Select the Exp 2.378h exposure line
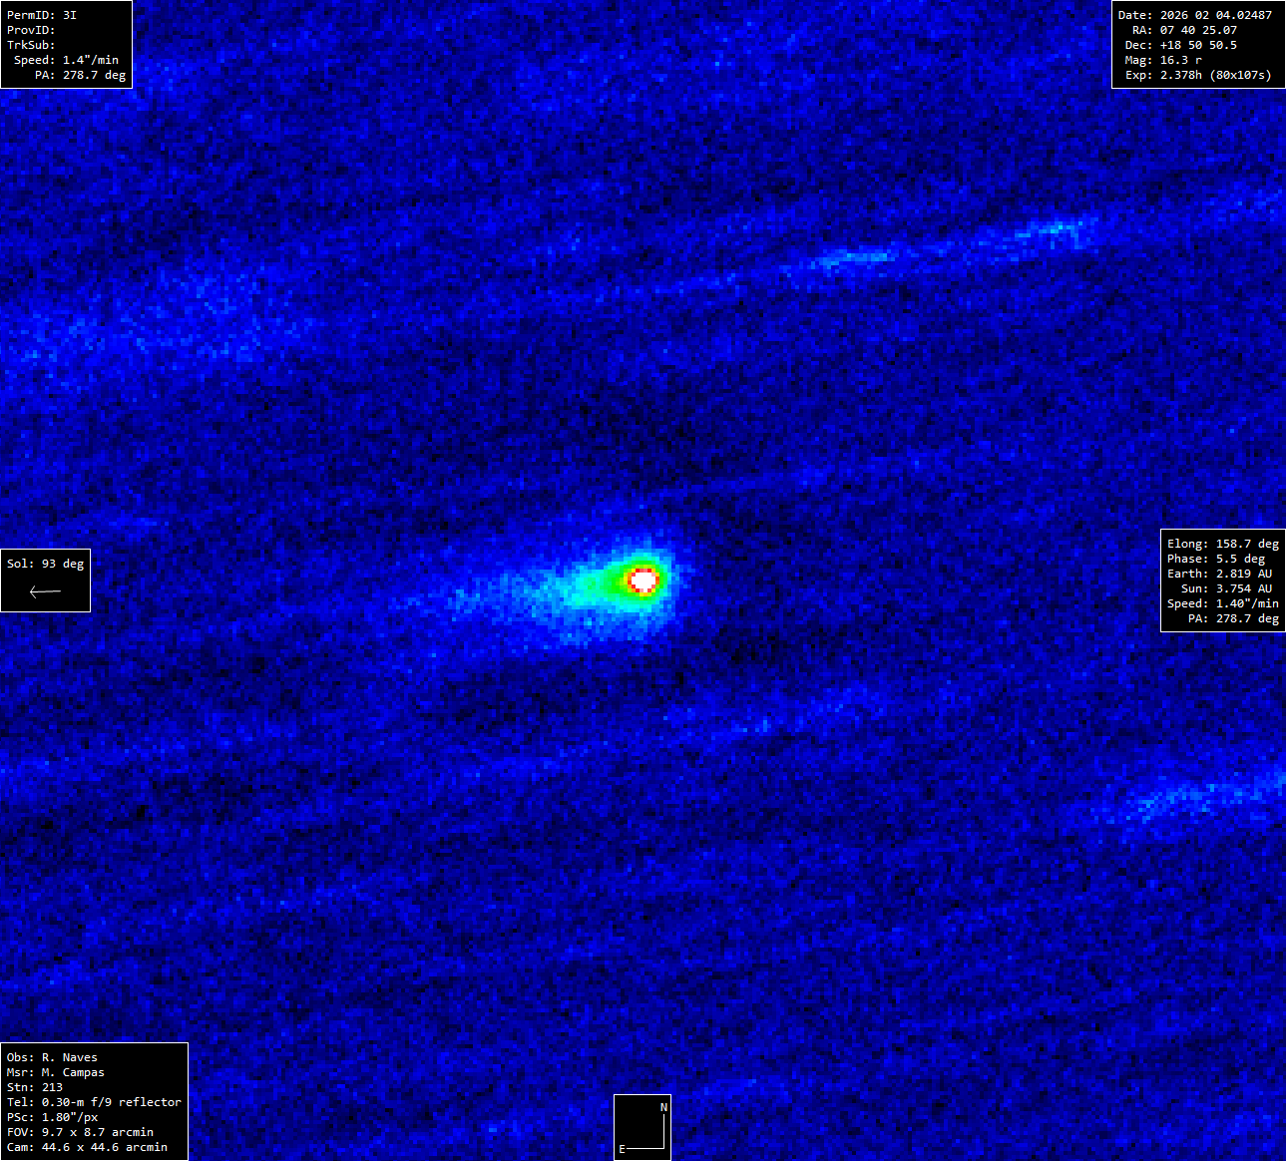 pos(1197,75)
